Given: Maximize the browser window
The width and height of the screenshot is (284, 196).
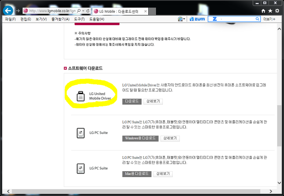Looking at the screenshot, I should 265,3.
